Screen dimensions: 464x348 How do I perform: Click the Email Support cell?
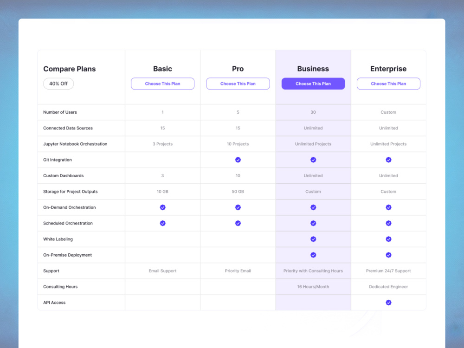coord(162,271)
